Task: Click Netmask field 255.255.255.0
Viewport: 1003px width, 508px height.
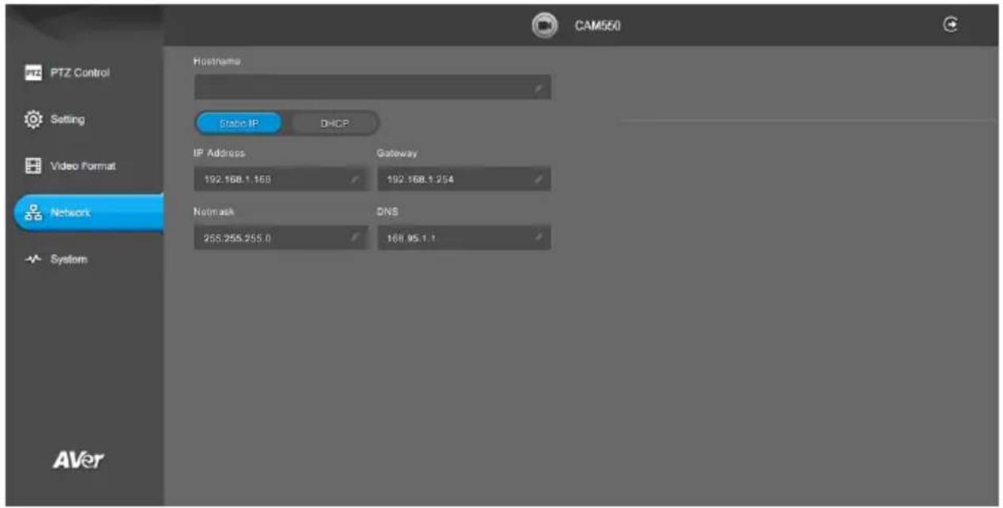Action: click(280, 237)
